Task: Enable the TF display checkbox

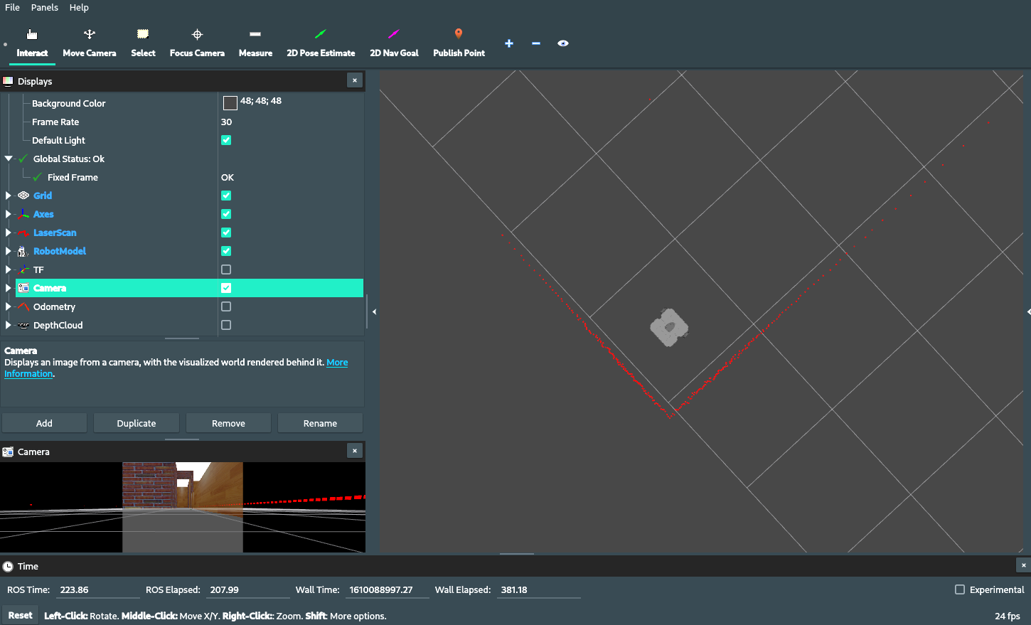Action: tap(226, 269)
